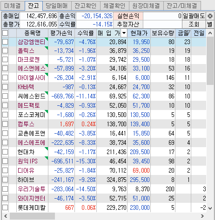Click the horizontal scrollbar thumb
The height and width of the screenshot is (220, 215).
point(32,216)
